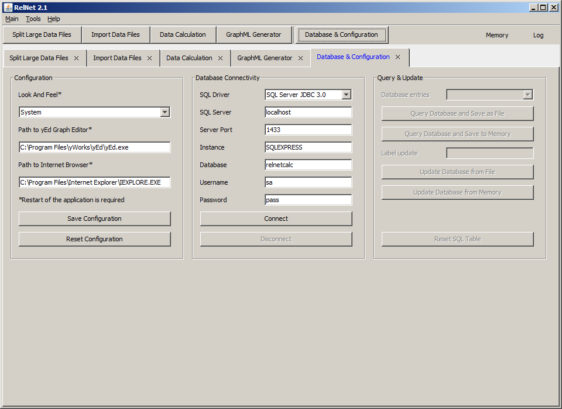The height and width of the screenshot is (409, 562).
Task: Click the 'Label update' label
Action: (400, 153)
